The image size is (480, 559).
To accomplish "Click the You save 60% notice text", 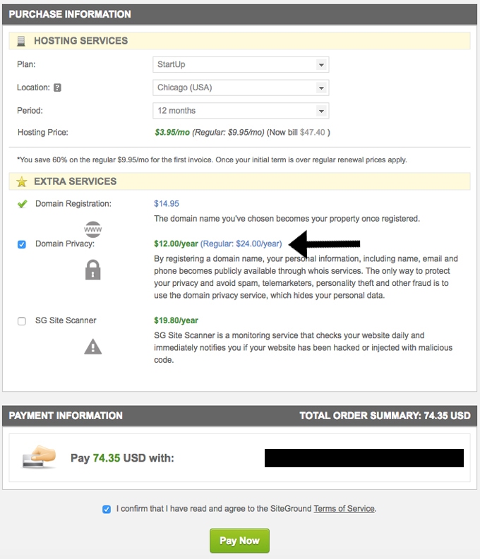I will tap(212, 160).
